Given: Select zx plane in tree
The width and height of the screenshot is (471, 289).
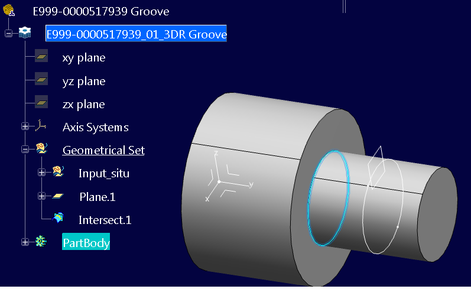Looking at the screenshot, I should (x=83, y=104).
